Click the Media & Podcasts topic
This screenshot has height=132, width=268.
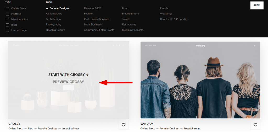pyautogui.click(x=133, y=30)
